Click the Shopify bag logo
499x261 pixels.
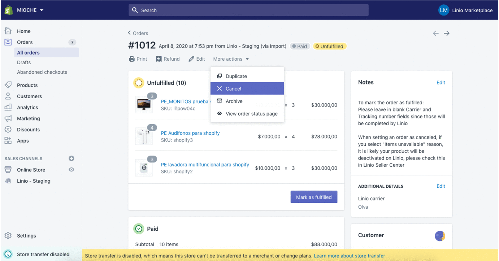9,10
